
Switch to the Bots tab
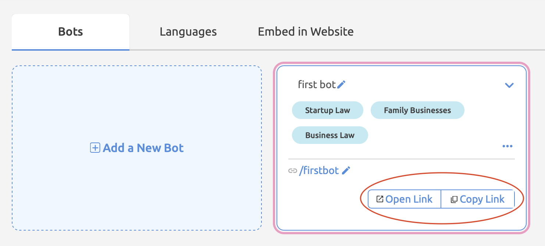click(71, 32)
